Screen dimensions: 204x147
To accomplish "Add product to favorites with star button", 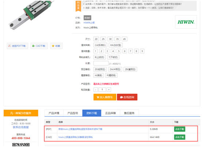I will pyautogui.click(x=56, y=46).
